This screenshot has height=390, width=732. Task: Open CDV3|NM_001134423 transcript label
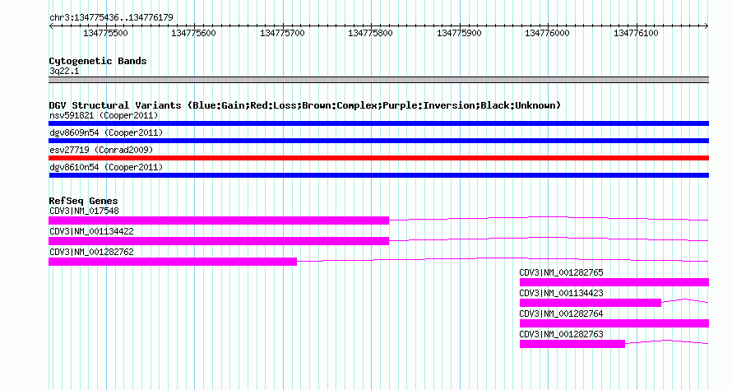tap(561, 293)
